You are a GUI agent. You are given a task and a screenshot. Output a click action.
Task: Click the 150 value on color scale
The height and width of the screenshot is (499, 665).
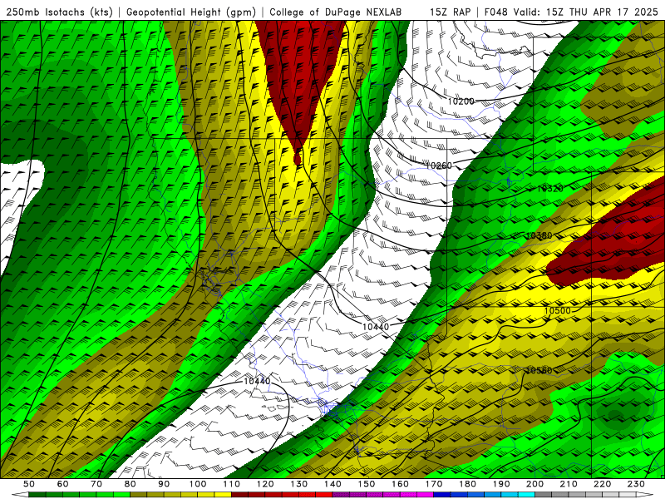[x=367, y=484]
